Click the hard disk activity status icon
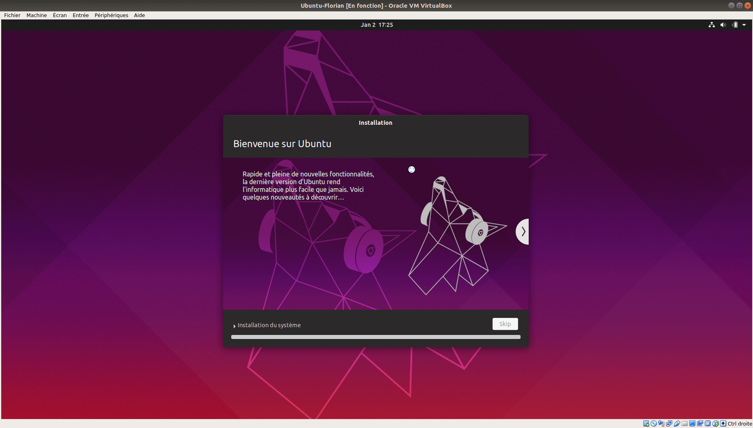Image resolution: width=753 pixels, height=428 pixels. pyautogui.click(x=646, y=424)
